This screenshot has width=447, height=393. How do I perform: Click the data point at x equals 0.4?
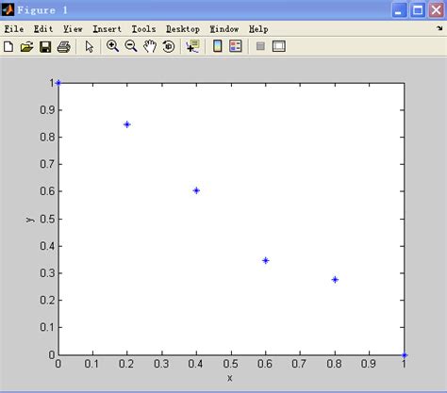(196, 190)
